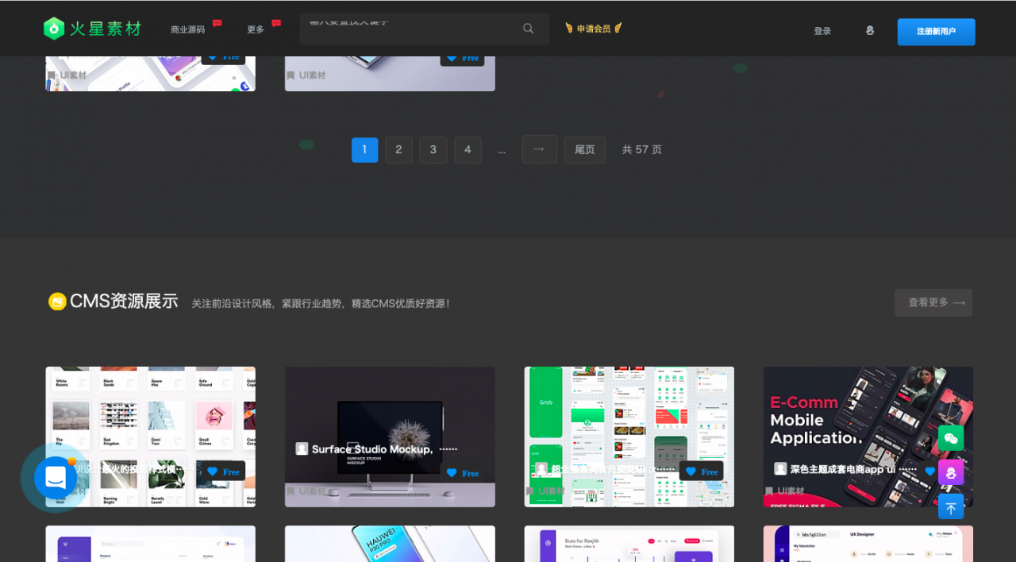Click the UI素材 tag icon on Surface Studio card
The height and width of the screenshot is (562, 1016).
[291, 491]
